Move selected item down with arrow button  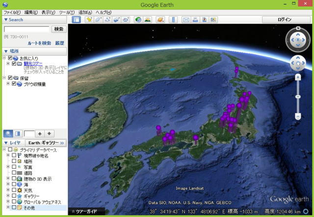(49, 133)
